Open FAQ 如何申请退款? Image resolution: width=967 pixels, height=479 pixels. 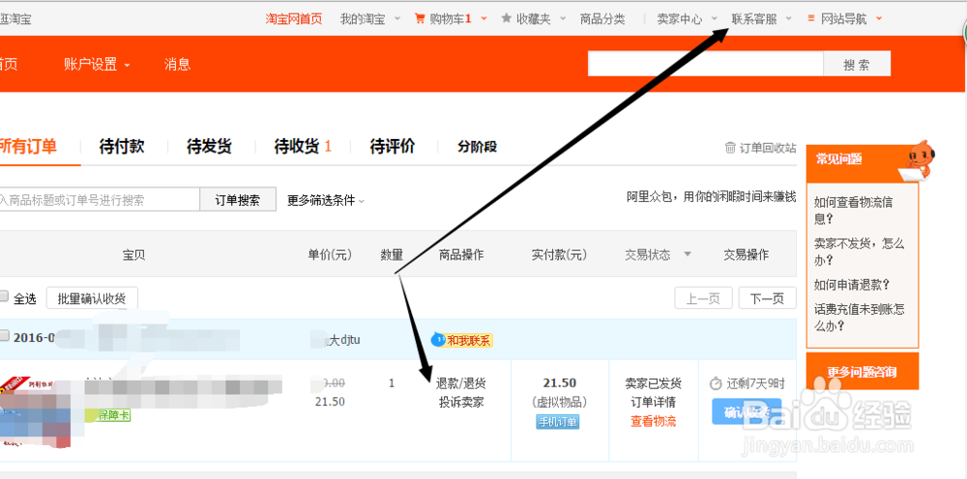pyautogui.click(x=852, y=285)
